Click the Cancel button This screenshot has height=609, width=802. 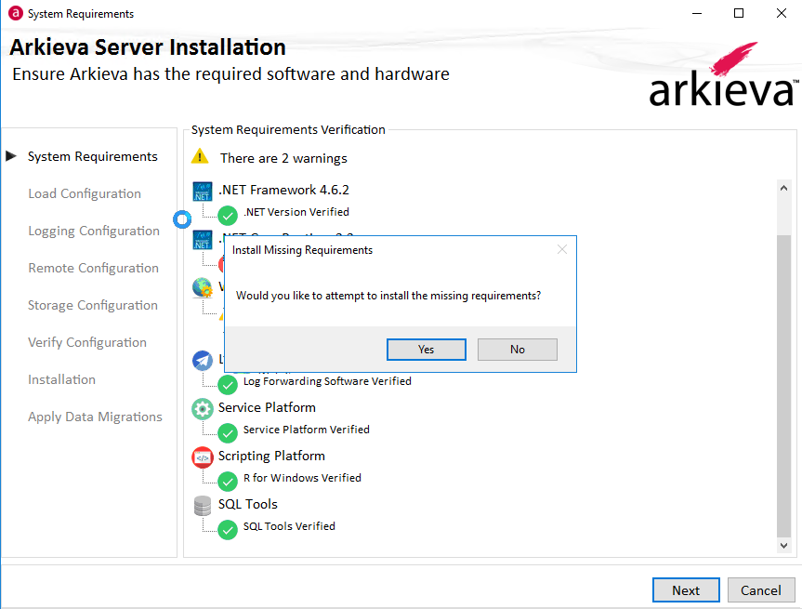[x=760, y=590]
